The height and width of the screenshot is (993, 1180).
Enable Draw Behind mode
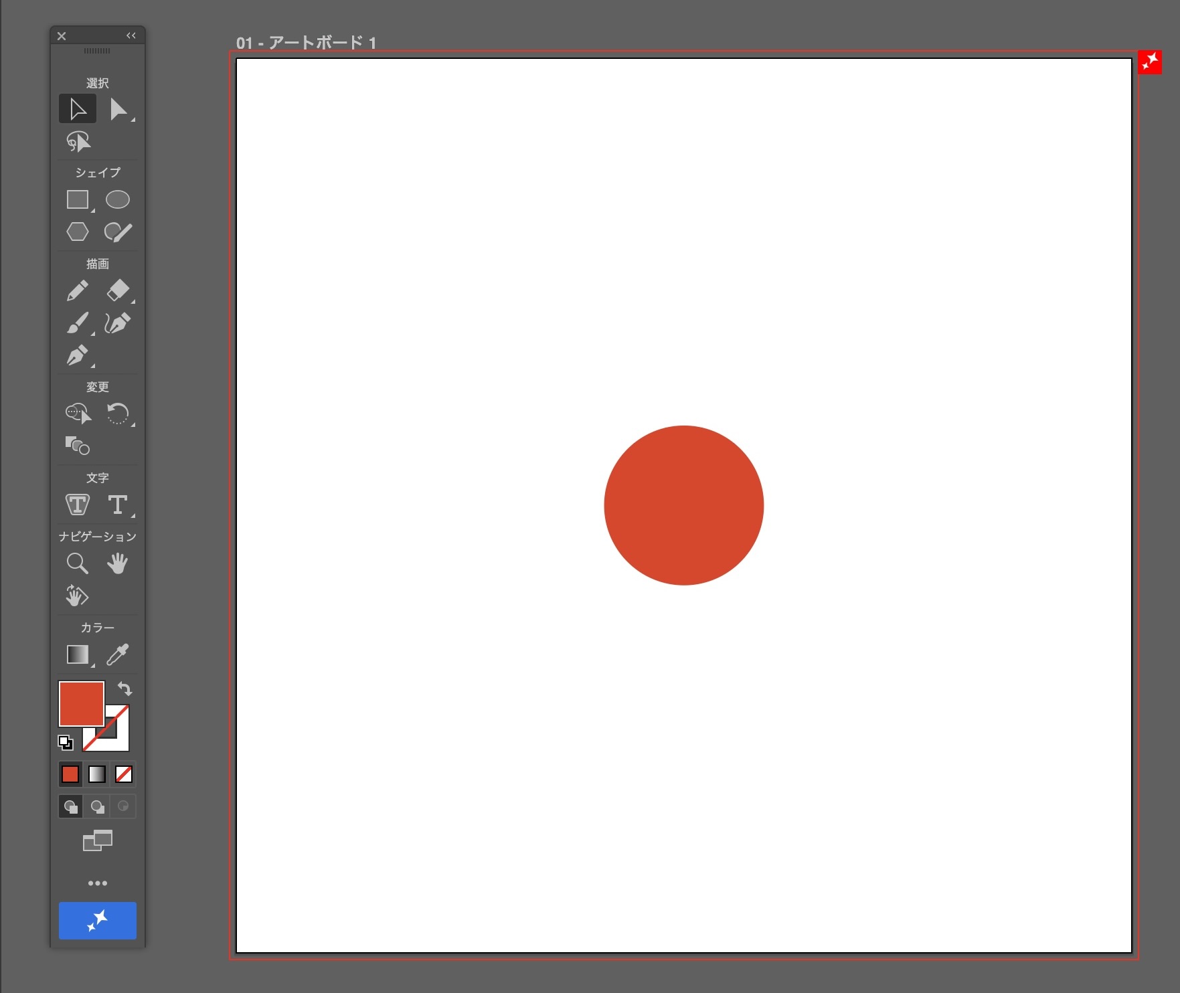[98, 806]
